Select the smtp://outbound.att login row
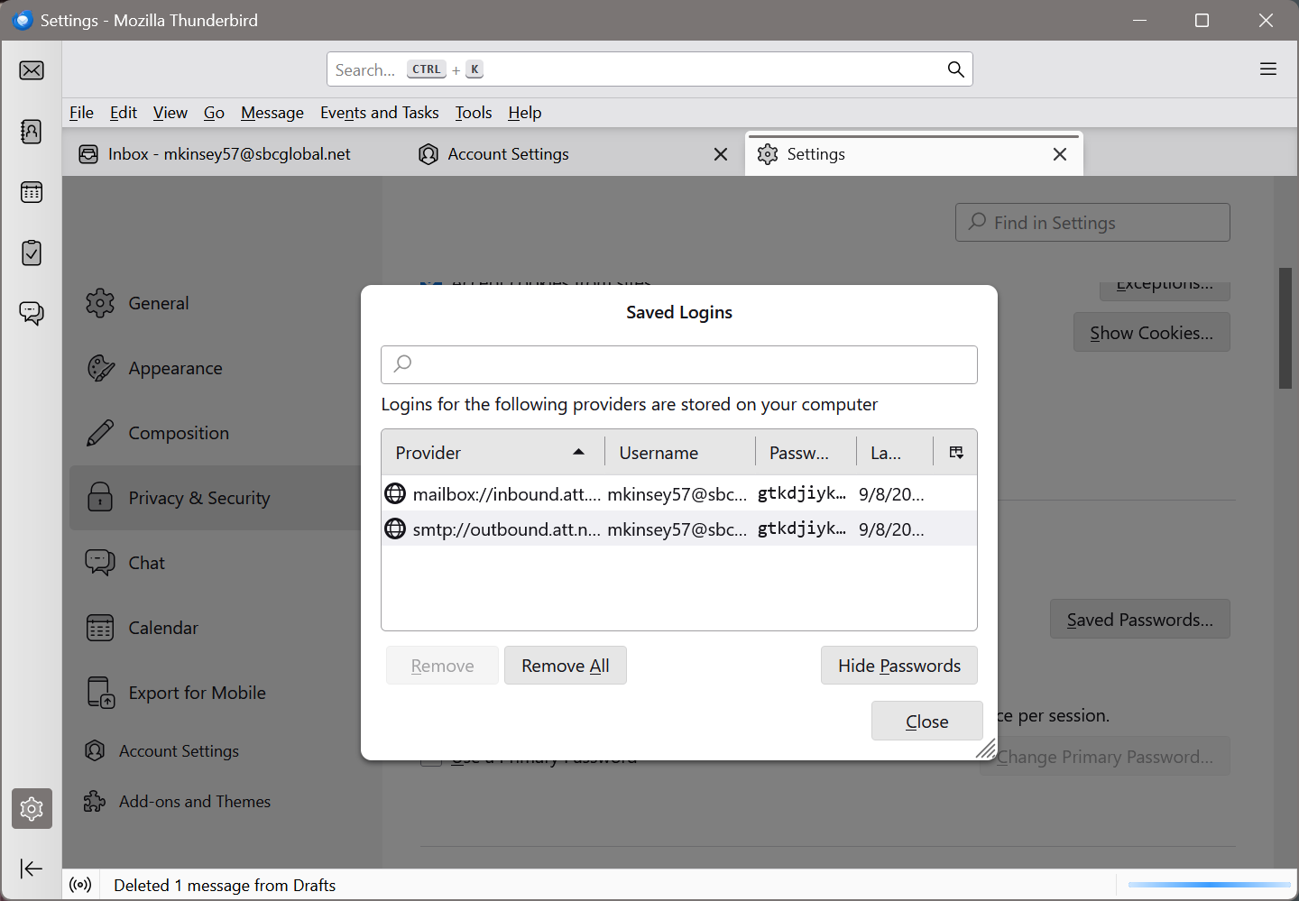This screenshot has height=901, width=1299. [679, 529]
